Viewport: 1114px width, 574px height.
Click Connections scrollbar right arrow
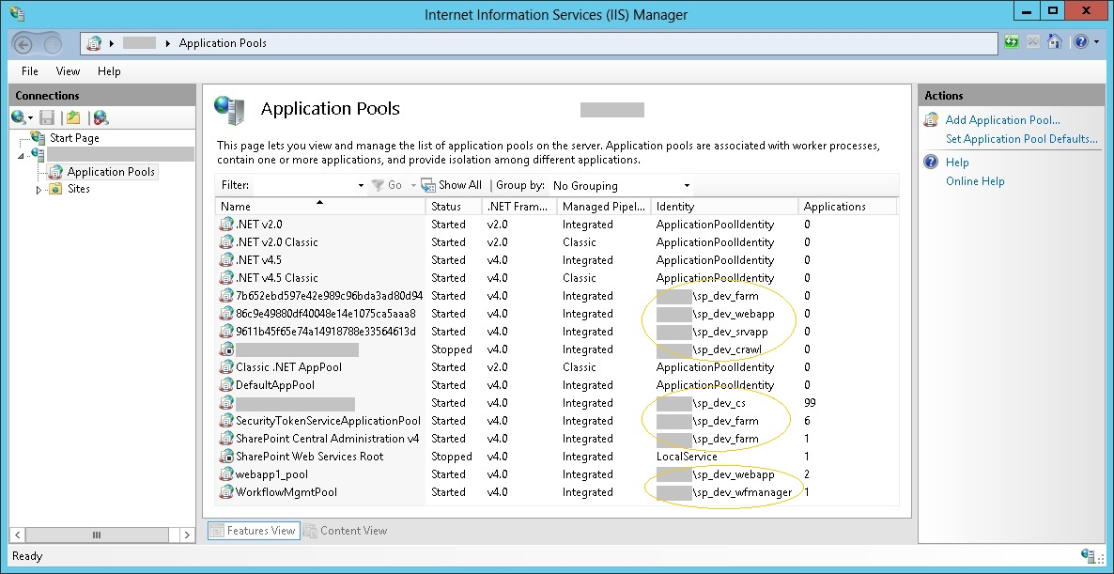pos(187,535)
